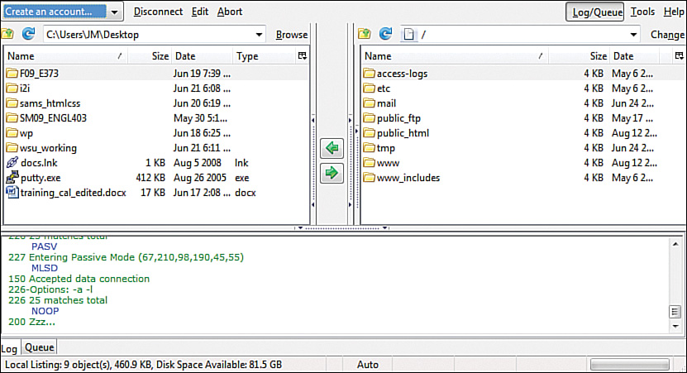Select the public_html remote folder icon

370,133
